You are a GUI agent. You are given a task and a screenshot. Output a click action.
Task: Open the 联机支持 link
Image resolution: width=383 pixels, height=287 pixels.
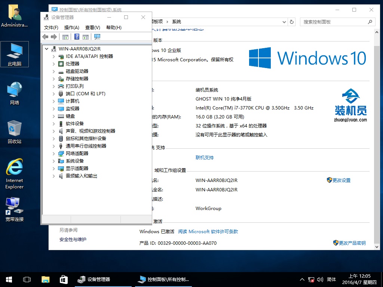(205, 158)
